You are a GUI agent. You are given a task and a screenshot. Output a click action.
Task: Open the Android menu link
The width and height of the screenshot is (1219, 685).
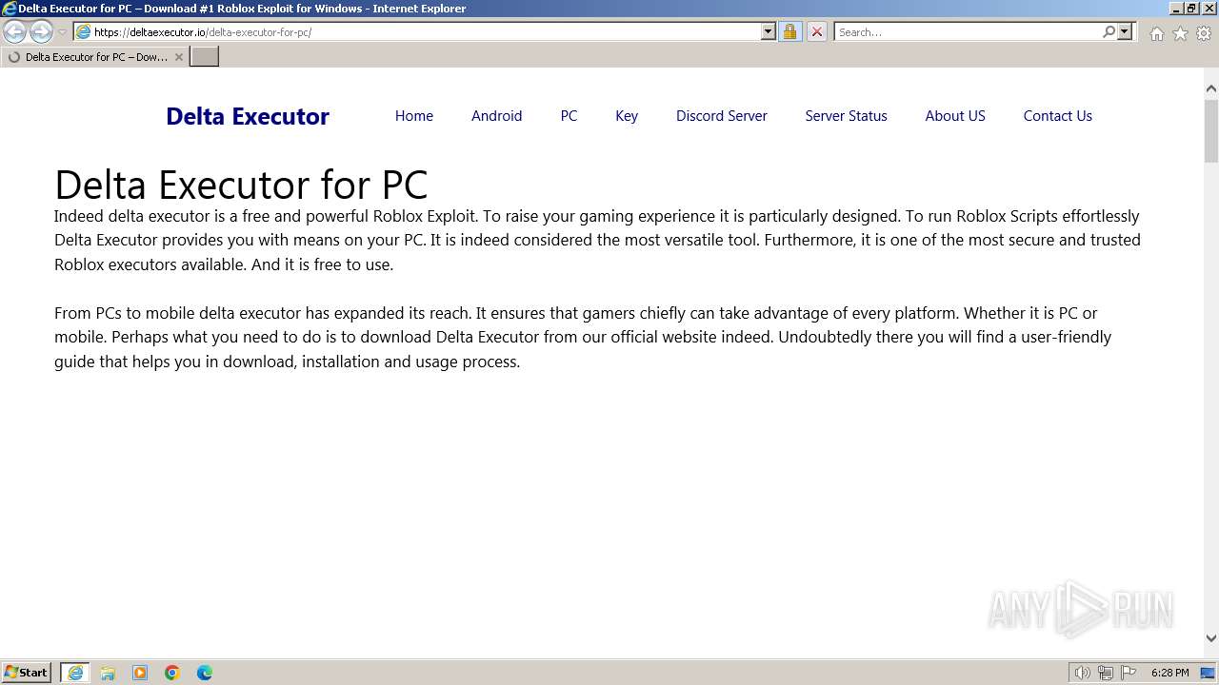point(497,116)
